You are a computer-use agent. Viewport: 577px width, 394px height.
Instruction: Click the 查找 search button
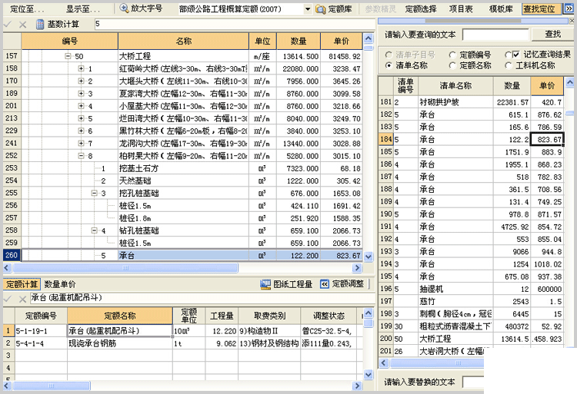point(552,34)
